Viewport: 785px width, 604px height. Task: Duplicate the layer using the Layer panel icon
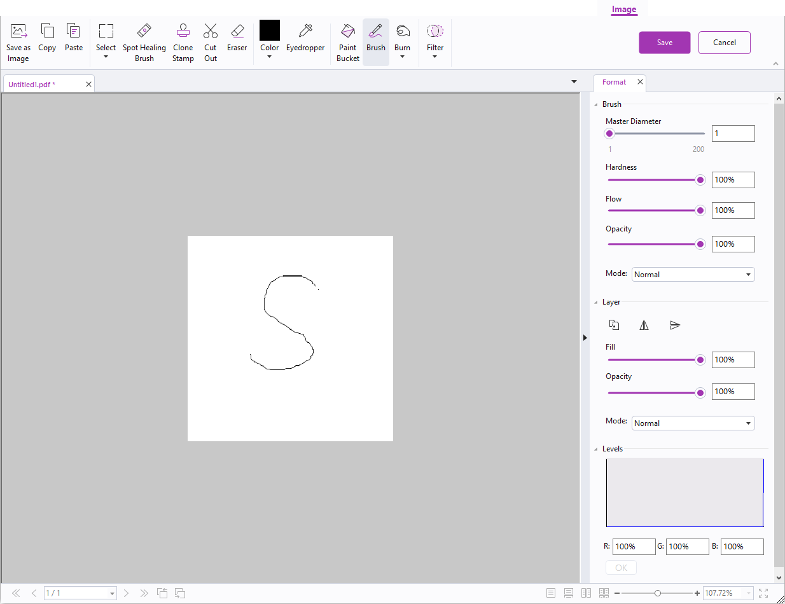coord(613,324)
